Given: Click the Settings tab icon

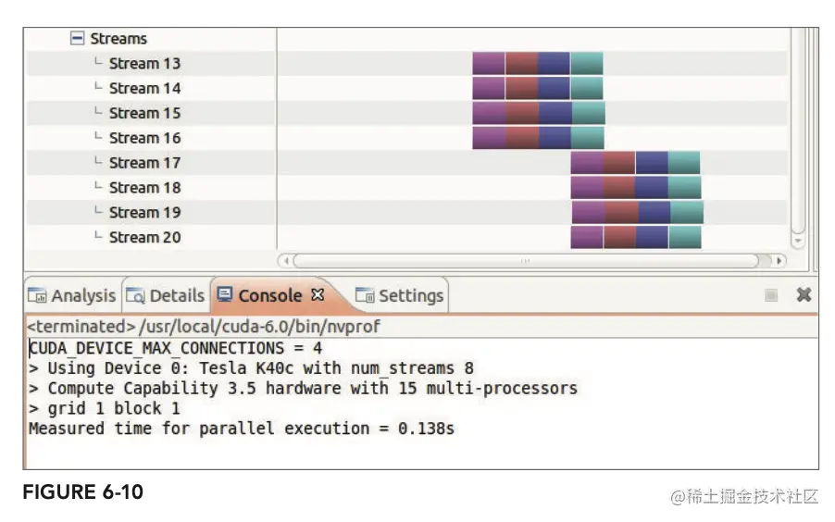Looking at the screenshot, I should click(x=365, y=295).
